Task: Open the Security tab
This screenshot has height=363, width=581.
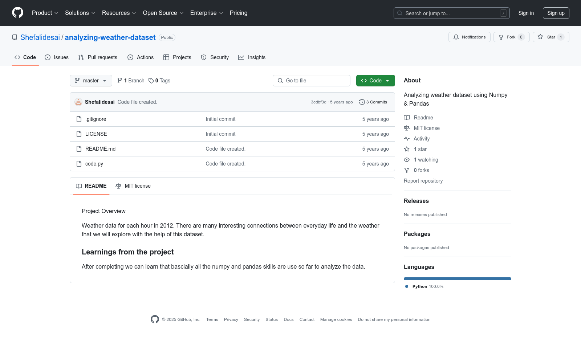Action: pos(215,57)
